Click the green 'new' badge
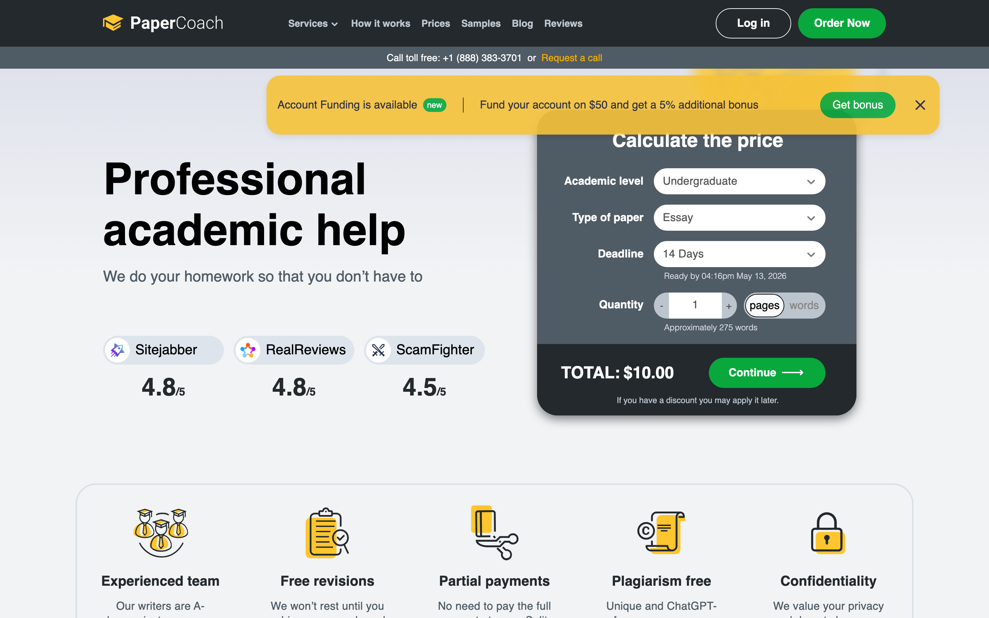Screen dimensions: 989x618 pyautogui.click(x=434, y=105)
